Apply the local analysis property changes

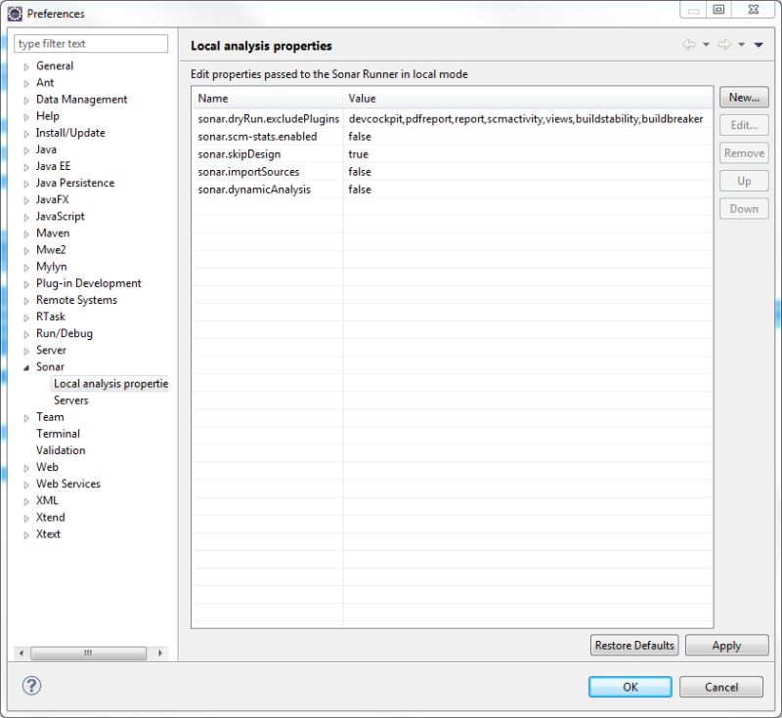point(727,645)
